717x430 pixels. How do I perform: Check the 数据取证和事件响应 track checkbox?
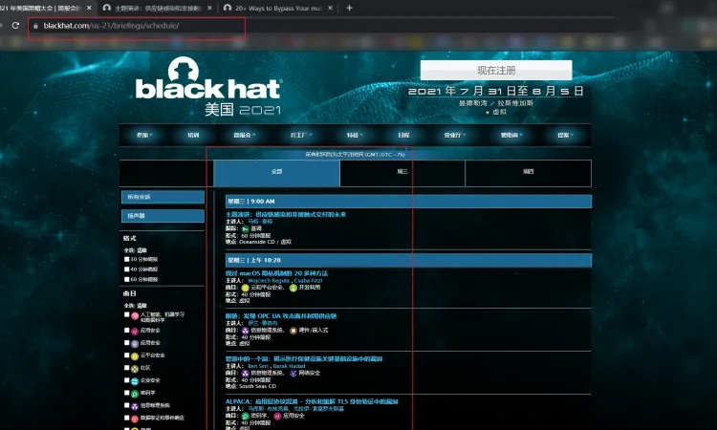(126, 418)
